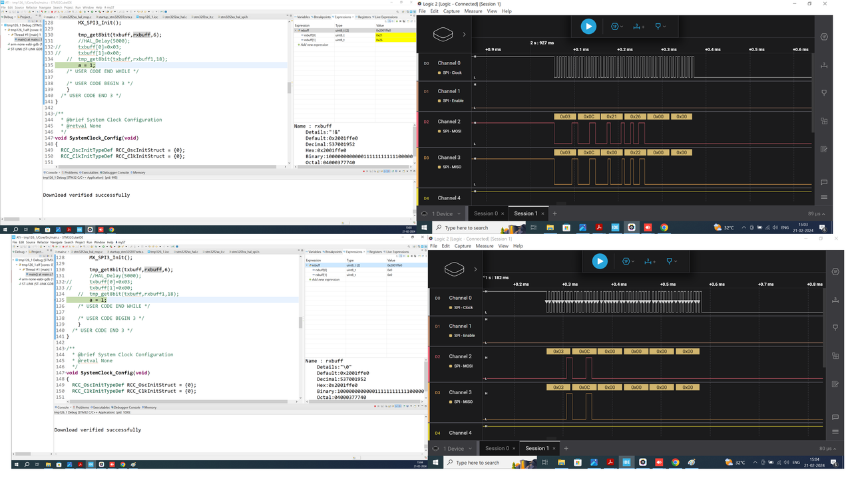
Task: Open tmp126_1.ioc editor tab in bottom IDE
Action: coord(159,252)
